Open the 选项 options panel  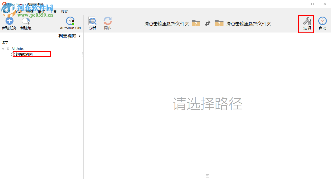click(307, 23)
